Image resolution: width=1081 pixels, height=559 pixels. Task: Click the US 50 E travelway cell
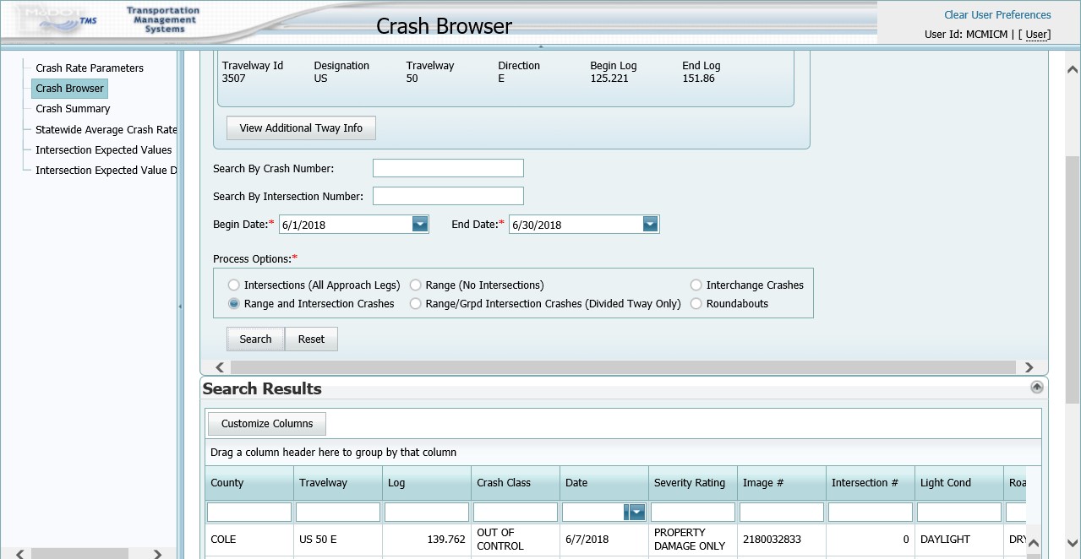click(x=338, y=540)
